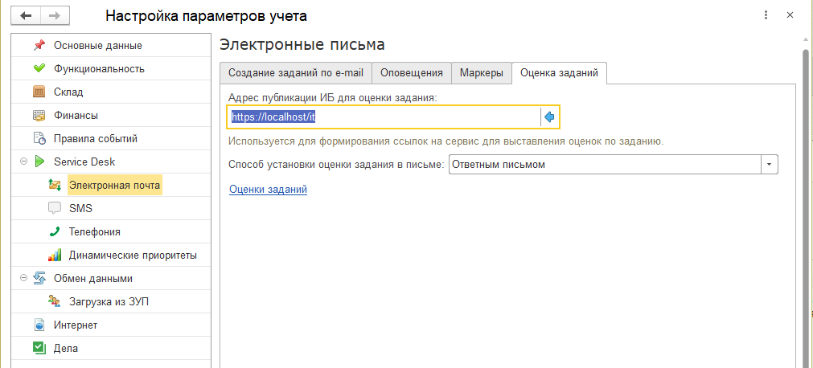Screen dimensions: 813x368
Task: Open the Оценки заданий link
Action: click(268, 190)
